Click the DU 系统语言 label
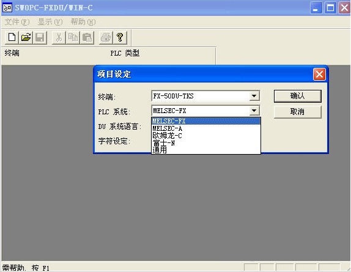Image resolution: width=351 pixels, height=272 pixels. (x=120, y=127)
